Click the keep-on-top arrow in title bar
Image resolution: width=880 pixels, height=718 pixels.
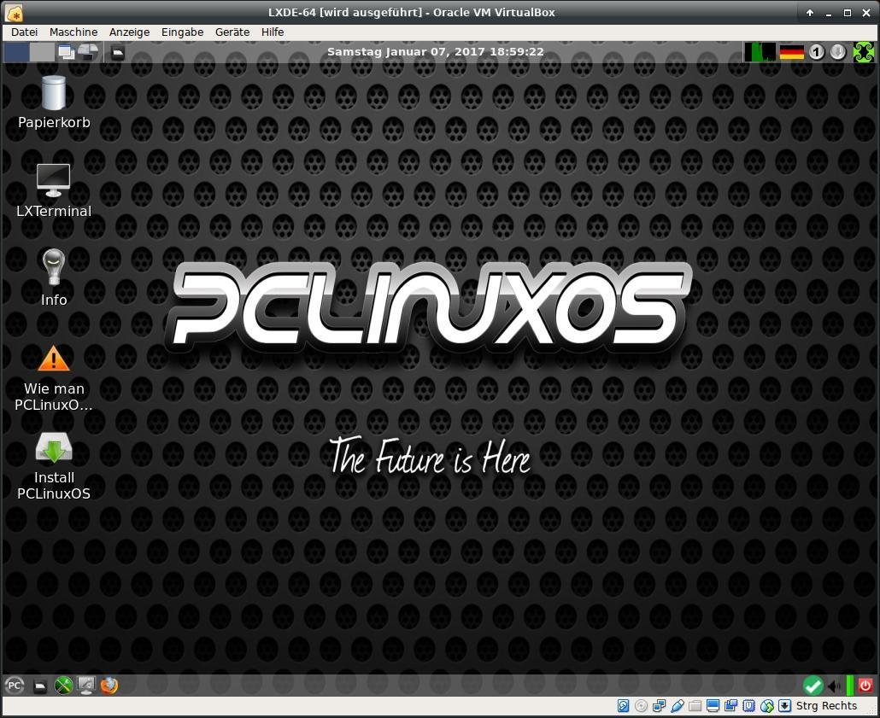(x=810, y=12)
